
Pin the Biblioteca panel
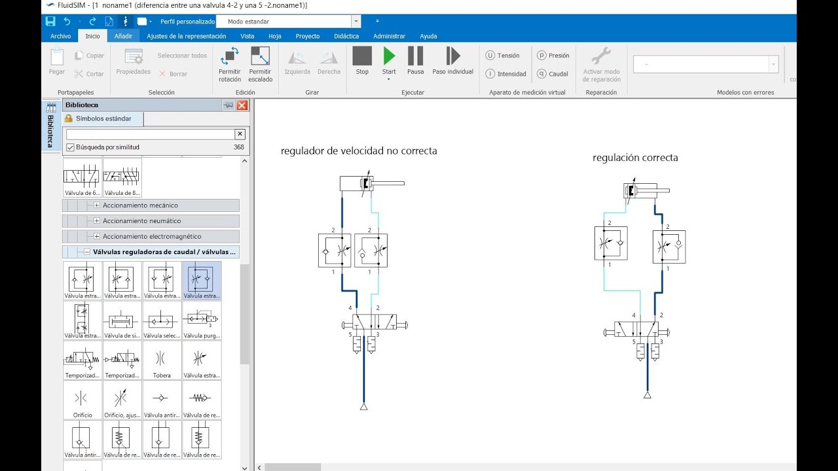pos(228,105)
